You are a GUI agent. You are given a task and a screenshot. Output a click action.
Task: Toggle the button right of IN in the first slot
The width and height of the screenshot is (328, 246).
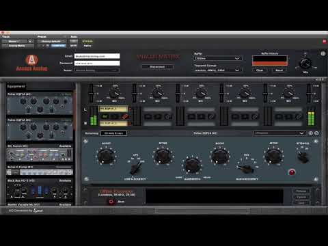[x=114, y=117]
